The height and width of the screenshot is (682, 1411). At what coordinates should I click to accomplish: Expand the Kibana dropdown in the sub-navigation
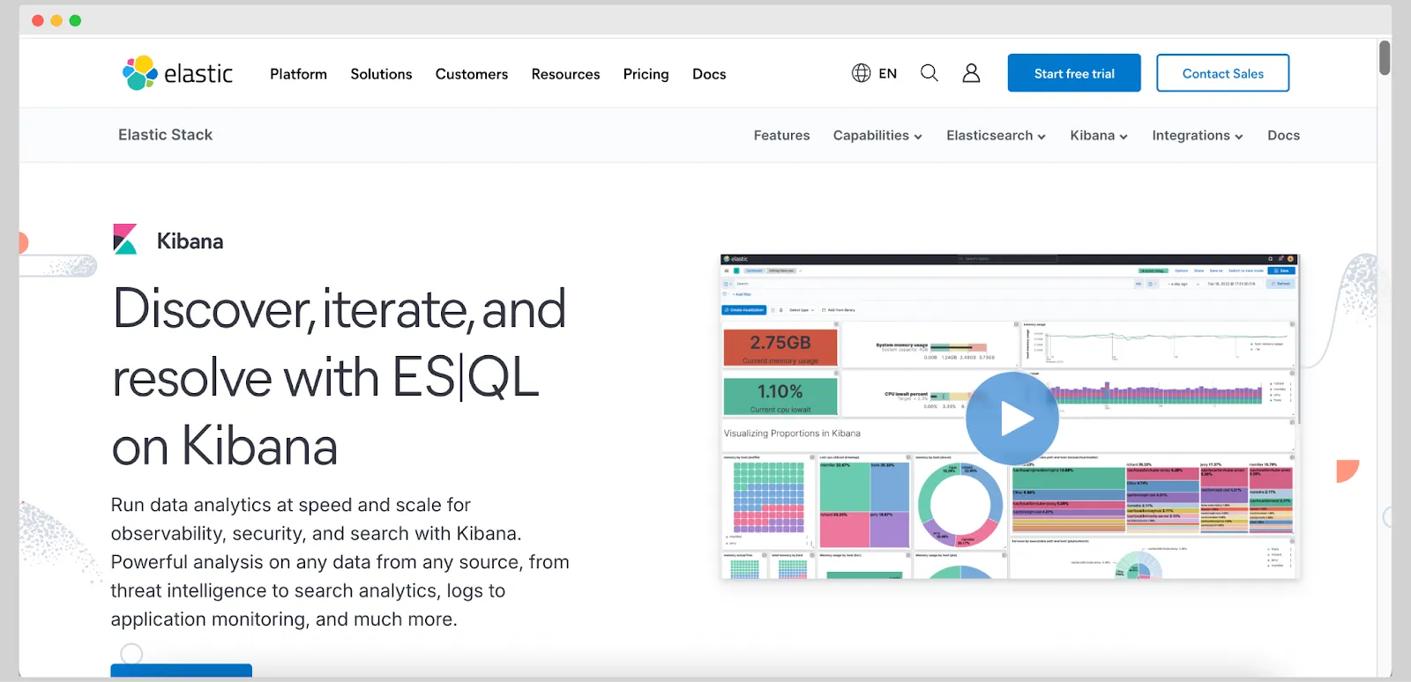coord(1099,136)
